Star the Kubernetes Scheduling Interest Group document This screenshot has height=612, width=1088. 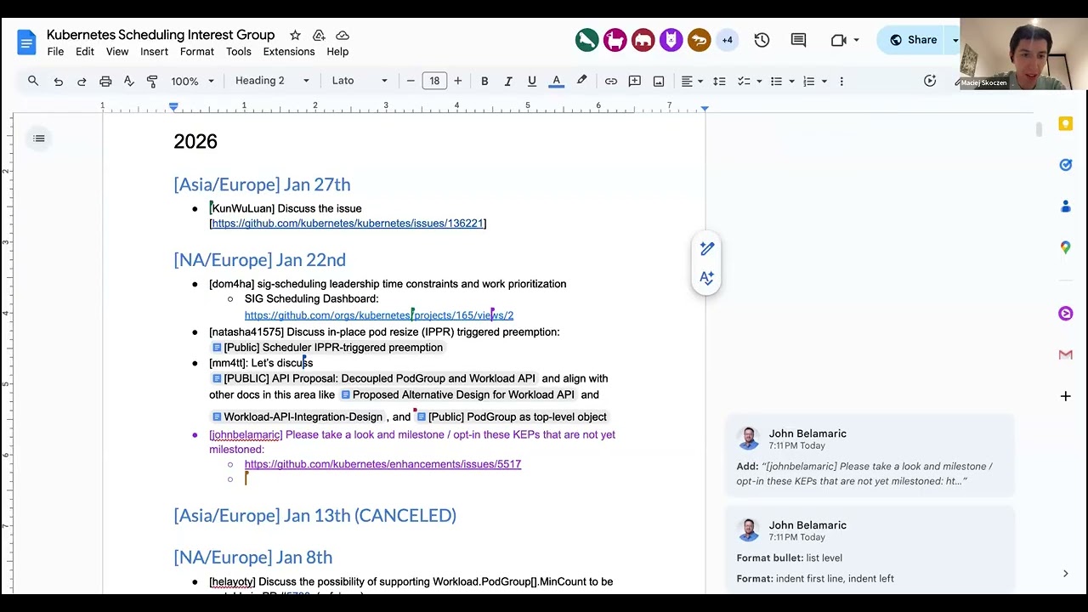pos(295,36)
